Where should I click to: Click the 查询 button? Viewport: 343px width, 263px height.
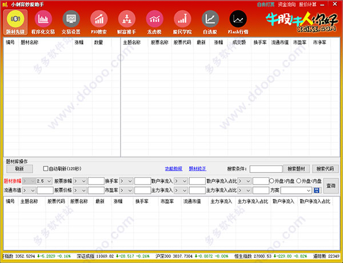pyautogui.click(x=331, y=186)
